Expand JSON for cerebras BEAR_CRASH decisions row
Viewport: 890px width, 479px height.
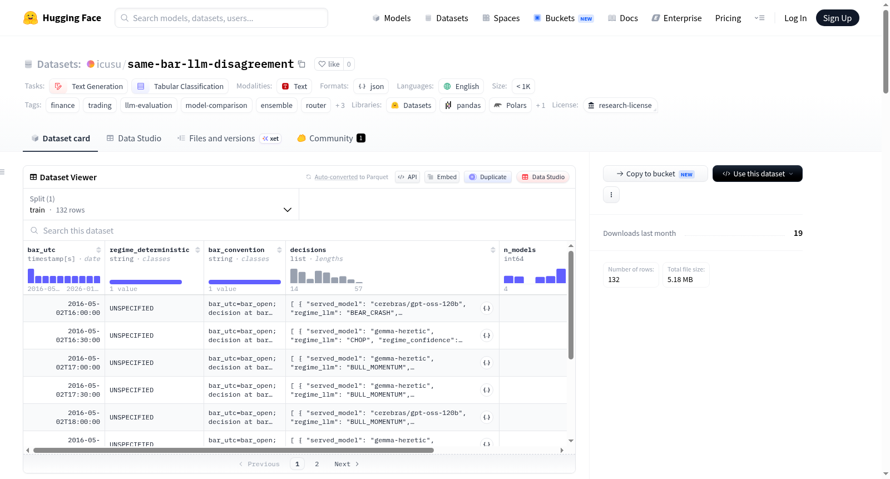click(x=487, y=308)
